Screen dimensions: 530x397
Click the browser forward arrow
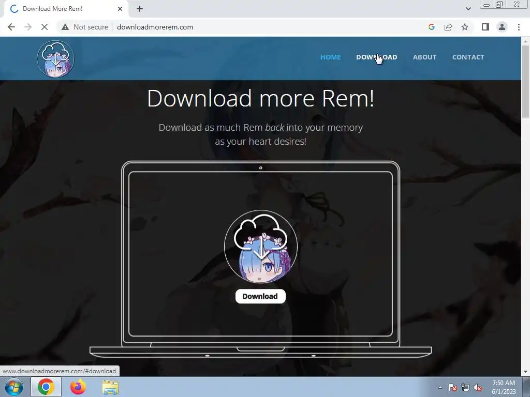(28, 27)
